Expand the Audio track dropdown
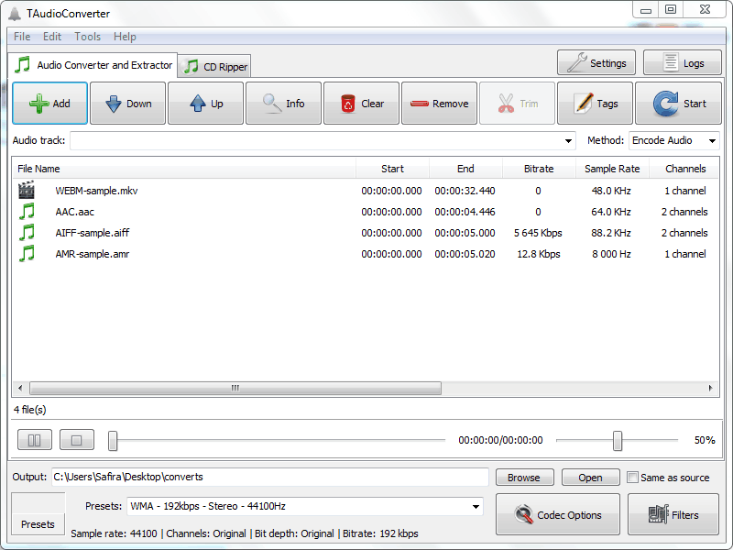The width and height of the screenshot is (733, 550). (568, 141)
